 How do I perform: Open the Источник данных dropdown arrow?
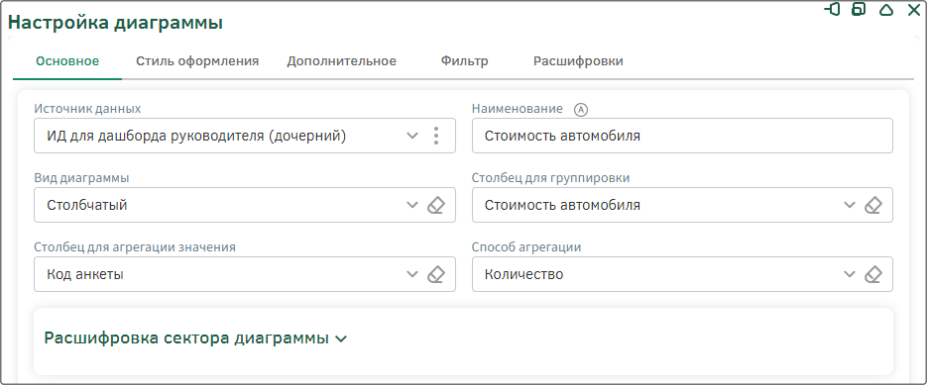[x=412, y=136]
